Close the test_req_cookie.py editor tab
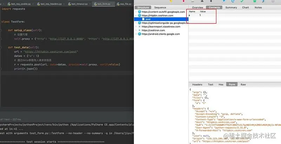The image size is (281, 144). click(33, 4)
